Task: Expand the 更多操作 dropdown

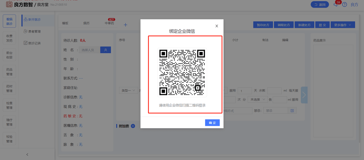Action: 343,25
